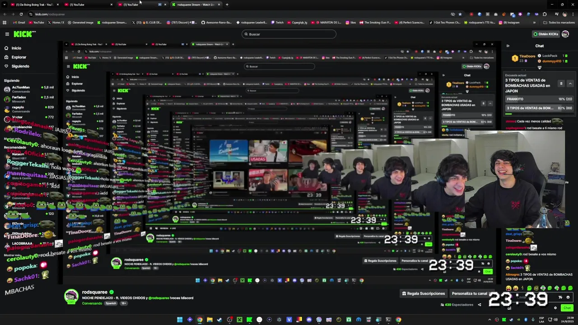
Task: Click the Spanish language tag
Action: click(x=111, y=303)
